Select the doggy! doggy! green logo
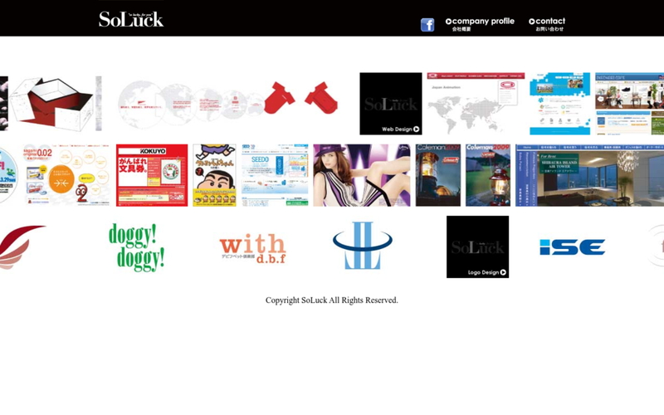 [x=136, y=247]
